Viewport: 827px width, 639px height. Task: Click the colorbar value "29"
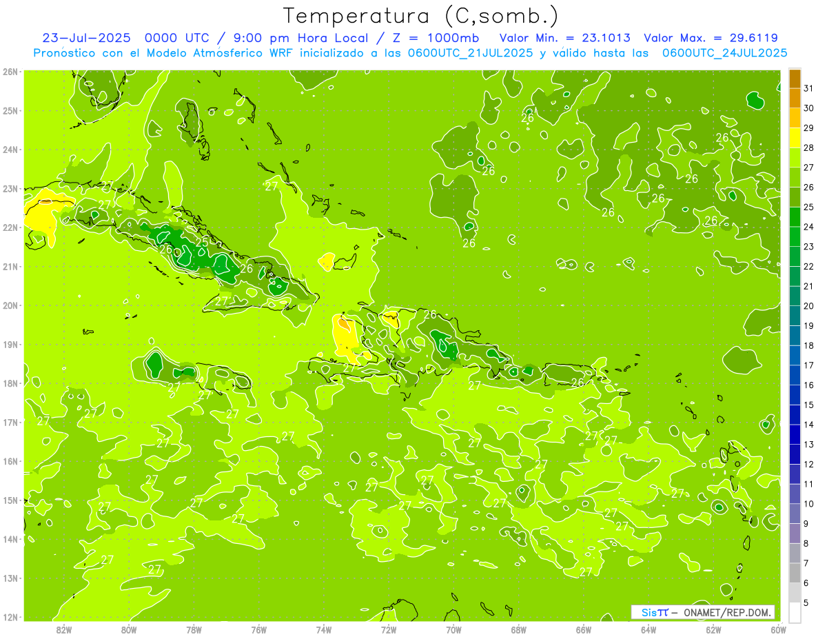[x=809, y=128]
